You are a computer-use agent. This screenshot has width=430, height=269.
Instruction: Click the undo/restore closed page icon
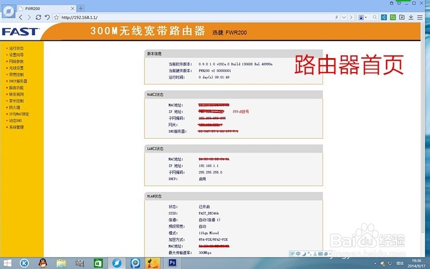pos(47,17)
